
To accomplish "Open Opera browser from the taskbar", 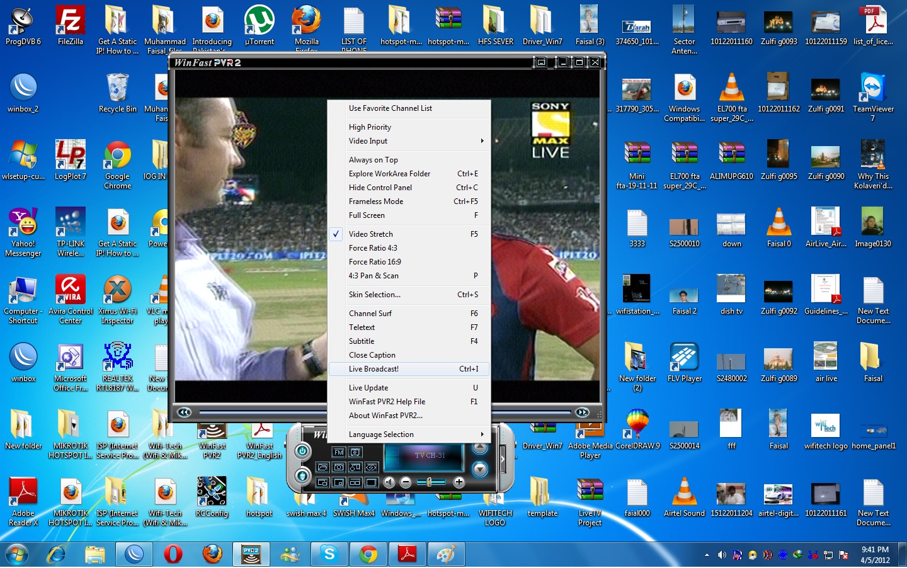I will point(173,554).
